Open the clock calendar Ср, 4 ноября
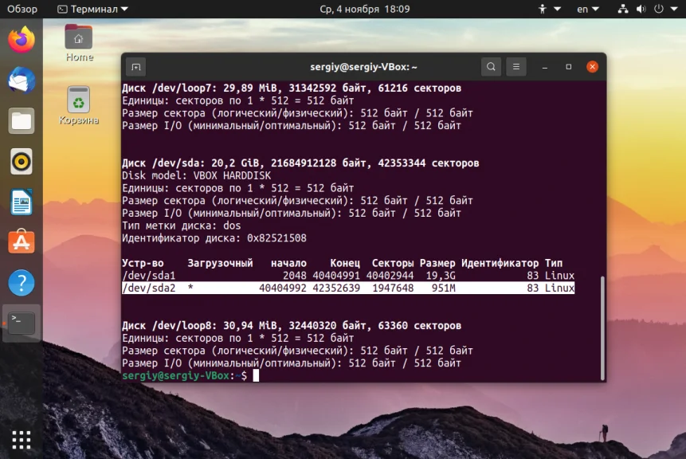 click(364, 9)
